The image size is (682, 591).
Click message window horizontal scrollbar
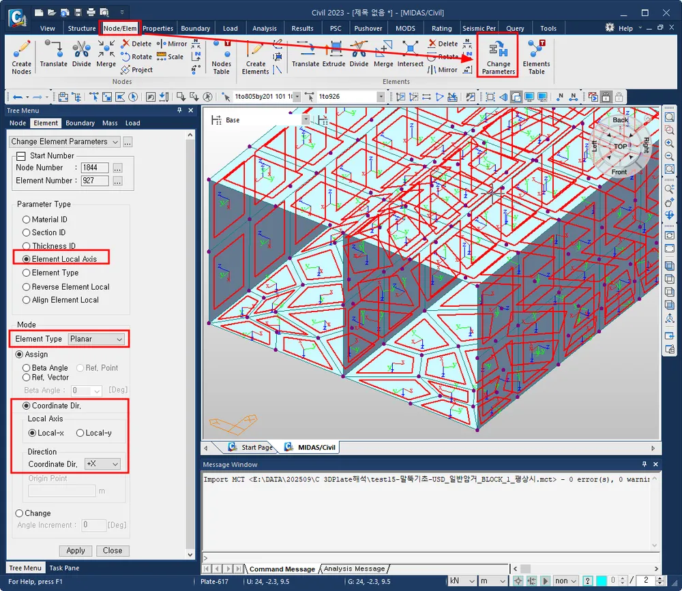click(586, 569)
